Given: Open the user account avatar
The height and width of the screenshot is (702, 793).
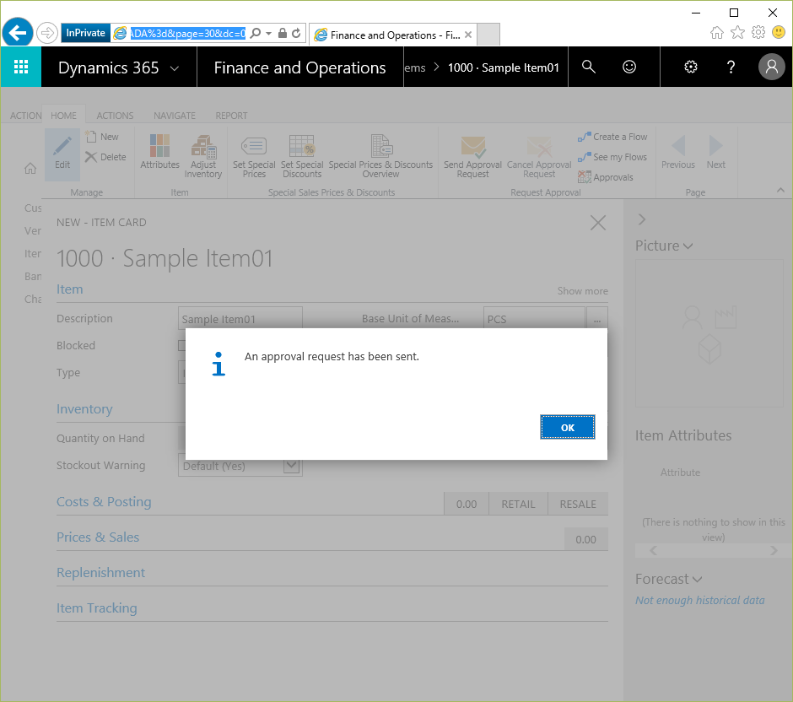Looking at the screenshot, I should (771, 67).
